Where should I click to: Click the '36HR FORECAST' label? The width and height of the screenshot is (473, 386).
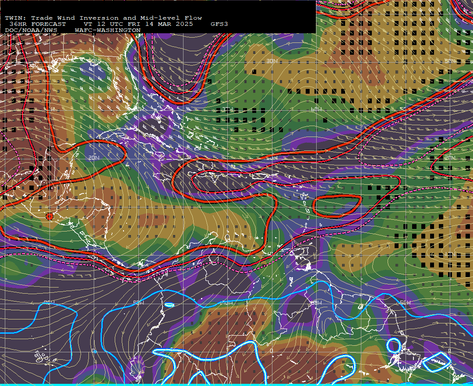(x=38, y=24)
